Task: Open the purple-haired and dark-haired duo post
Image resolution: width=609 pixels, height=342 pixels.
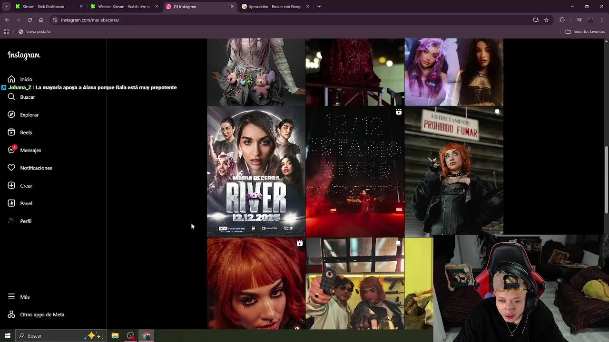Action: click(454, 72)
